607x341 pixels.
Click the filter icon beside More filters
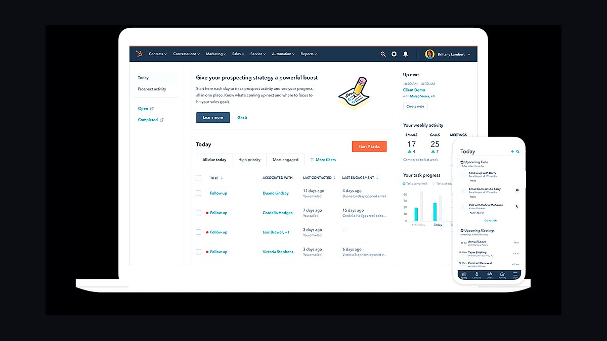(312, 160)
